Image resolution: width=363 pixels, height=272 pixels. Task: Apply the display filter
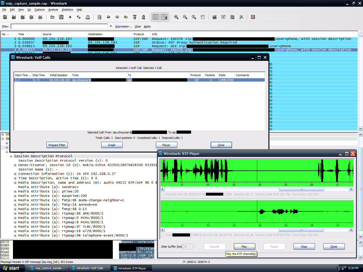pos(147,26)
